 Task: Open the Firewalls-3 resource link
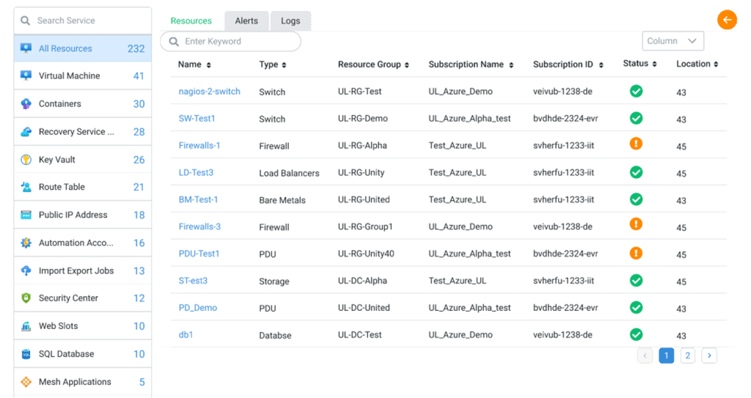coord(199,226)
